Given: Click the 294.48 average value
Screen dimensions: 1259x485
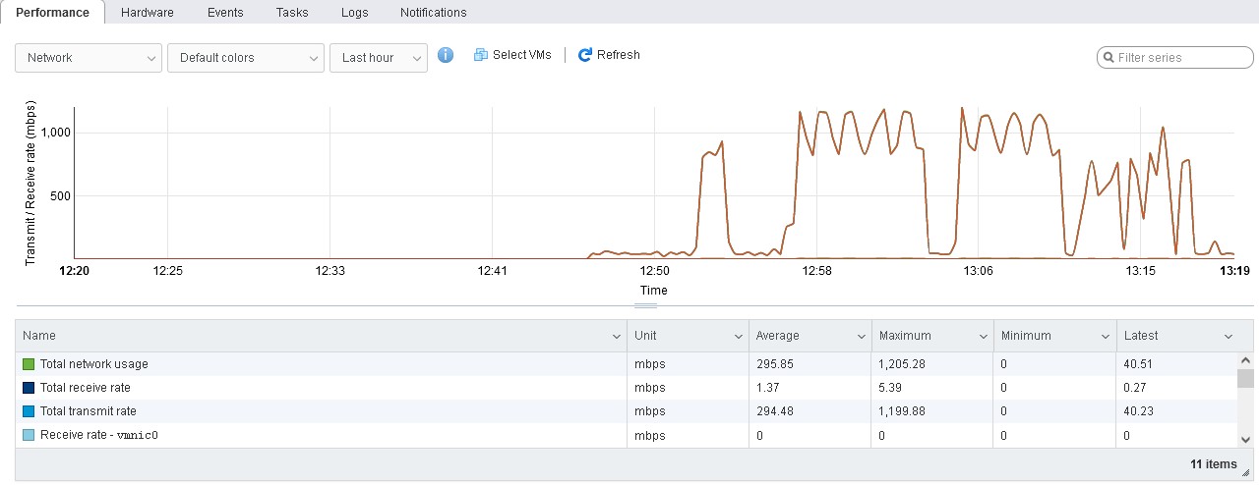Looking at the screenshot, I should [774, 411].
